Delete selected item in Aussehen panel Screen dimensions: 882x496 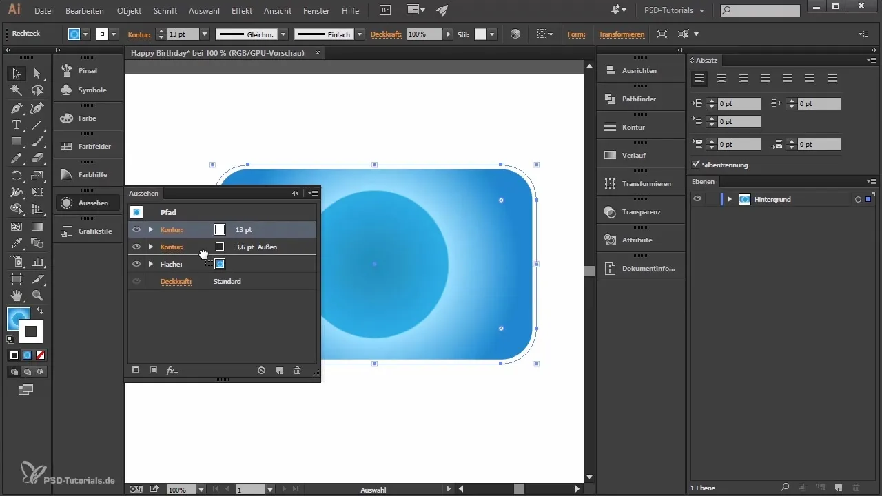297,371
